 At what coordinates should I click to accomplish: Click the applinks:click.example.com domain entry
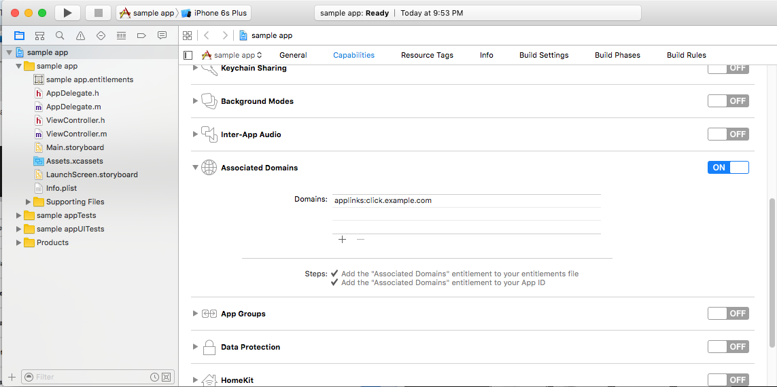tap(383, 200)
